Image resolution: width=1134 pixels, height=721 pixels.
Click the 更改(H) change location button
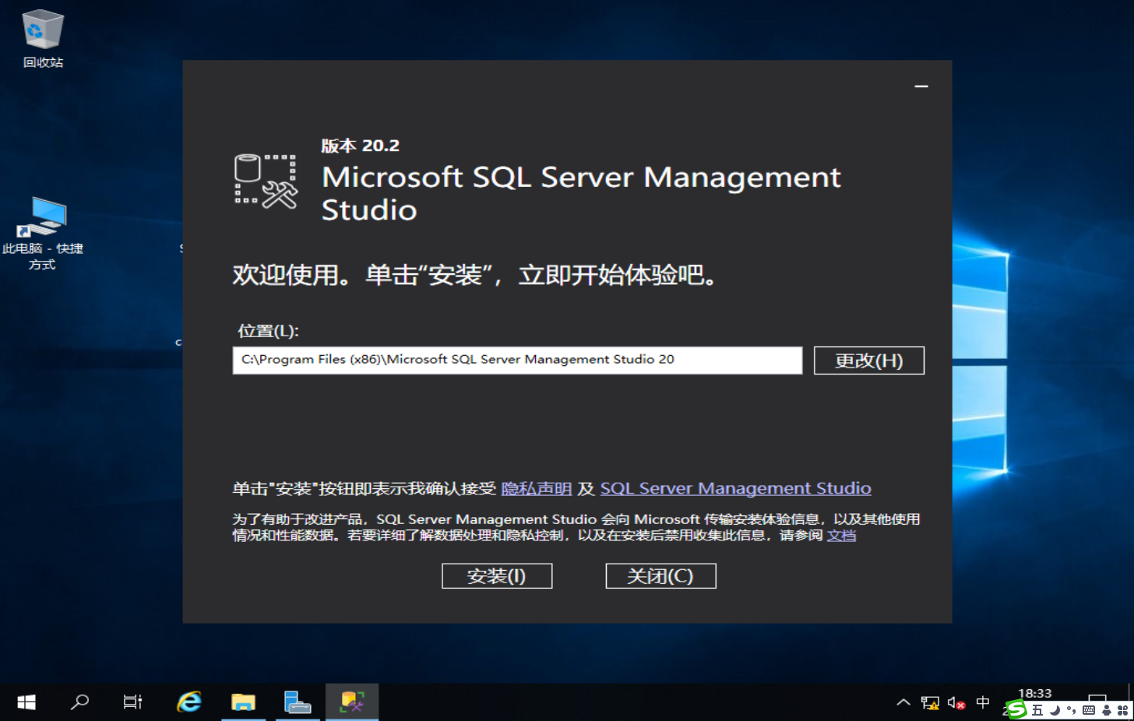pos(868,360)
